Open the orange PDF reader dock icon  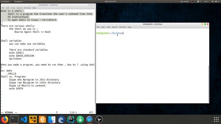tap(42, 120)
